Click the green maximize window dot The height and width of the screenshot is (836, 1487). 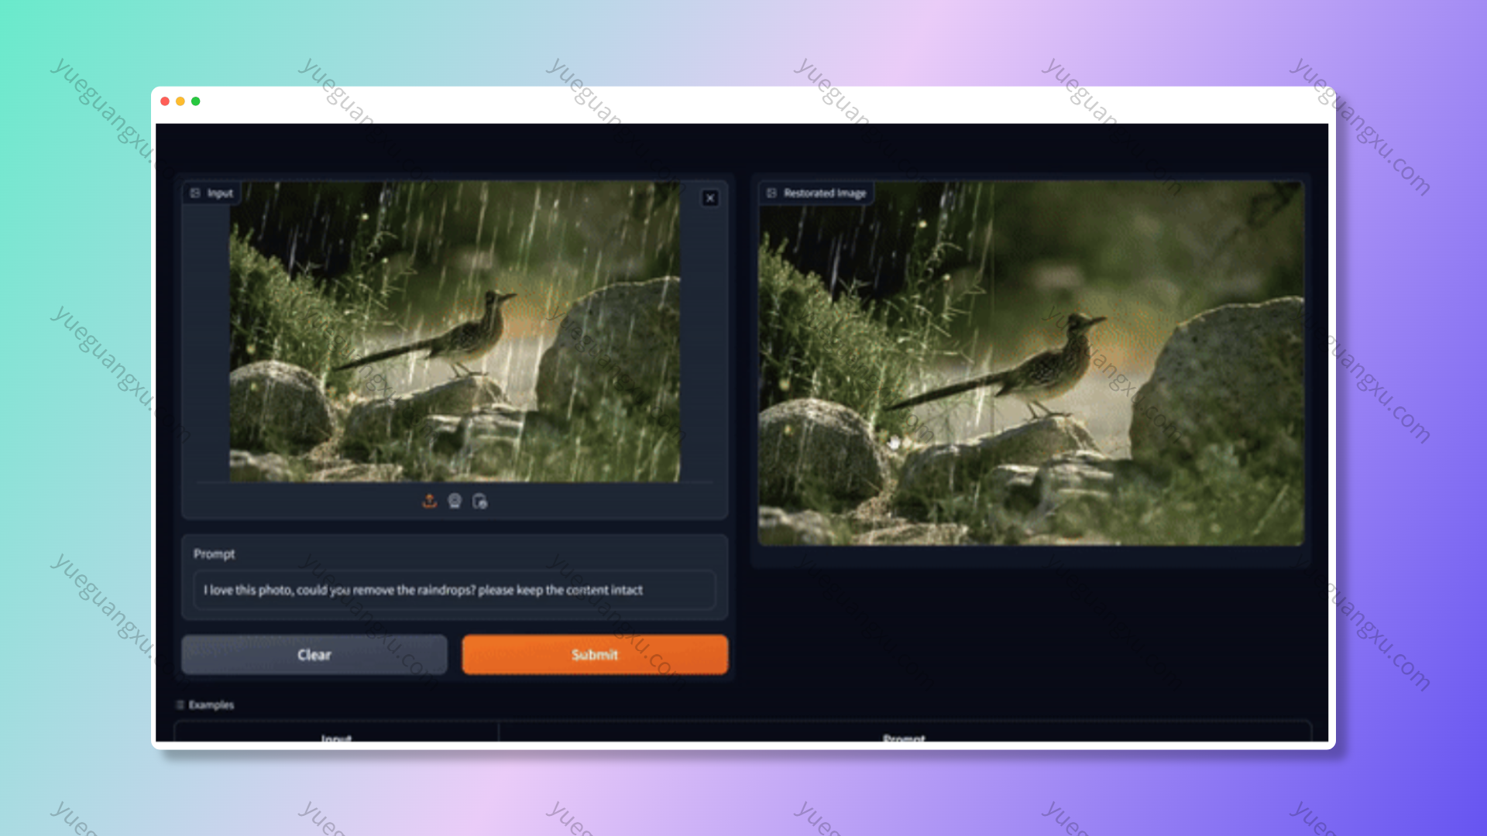tap(196, 101)
